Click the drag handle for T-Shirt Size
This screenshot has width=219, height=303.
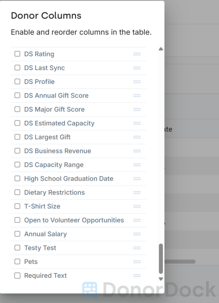(137, 206)
